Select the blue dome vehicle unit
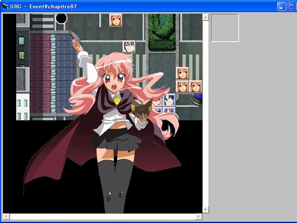Screen dimensions: 297x223 tap(197, 100)
